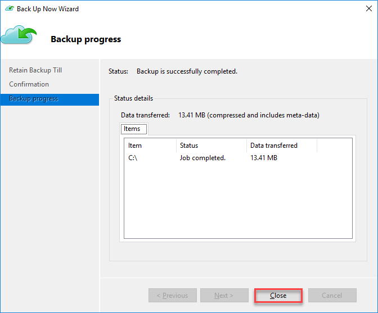Click the successfully completed status text
378x313 pixels.
point(187,71)
